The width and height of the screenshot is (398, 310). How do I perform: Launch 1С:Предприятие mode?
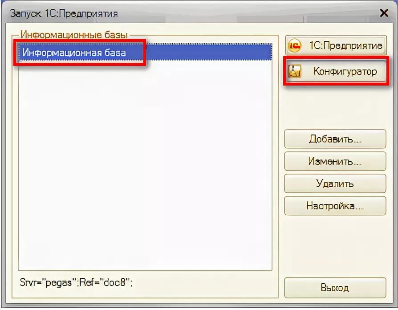tap(336, 45)
